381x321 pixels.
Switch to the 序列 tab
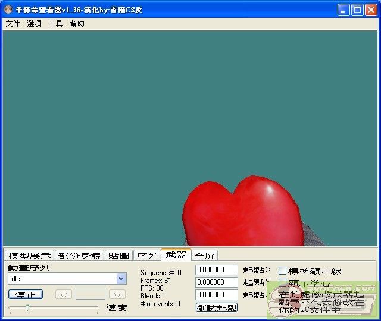coord(147,256)
